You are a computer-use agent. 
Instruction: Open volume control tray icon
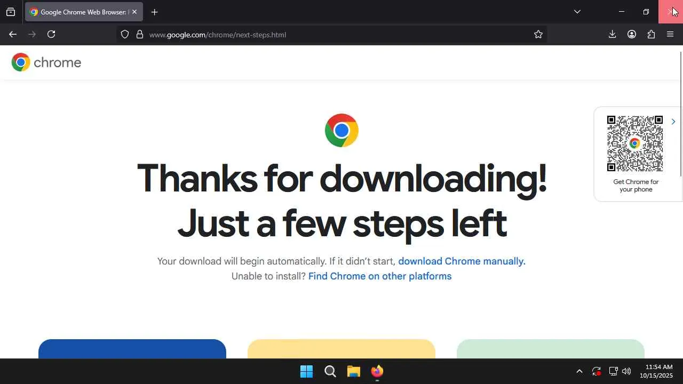[626, 371]
